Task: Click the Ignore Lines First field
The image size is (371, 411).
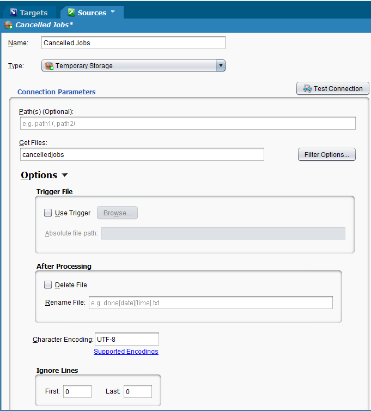Action: pos(77,391)
